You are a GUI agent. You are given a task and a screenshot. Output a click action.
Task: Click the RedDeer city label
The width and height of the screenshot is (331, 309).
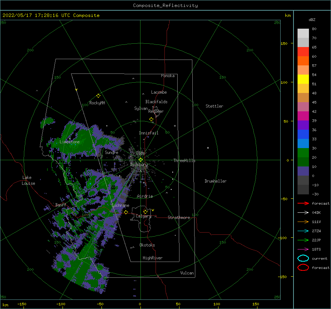(156, 111)
